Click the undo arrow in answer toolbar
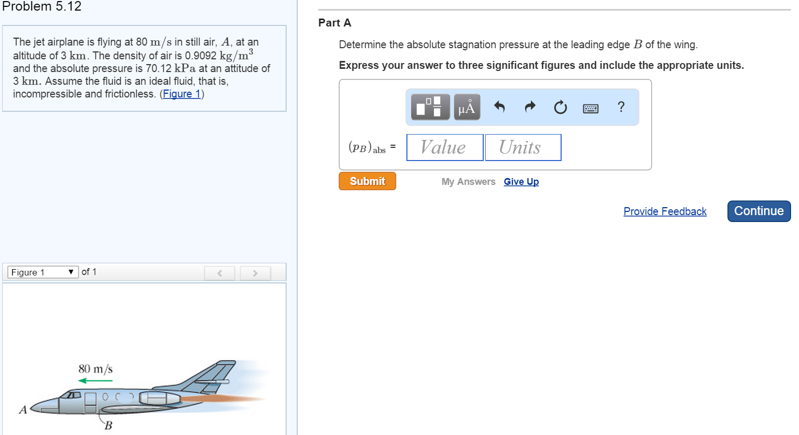The height and width of the screenshot is (435, 799). pyautogui.click(x=499, y=106)
